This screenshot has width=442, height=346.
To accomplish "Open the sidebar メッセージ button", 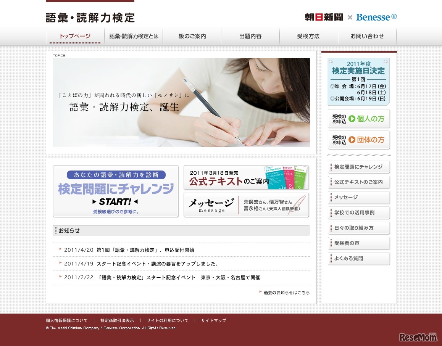I will [359, 197].
